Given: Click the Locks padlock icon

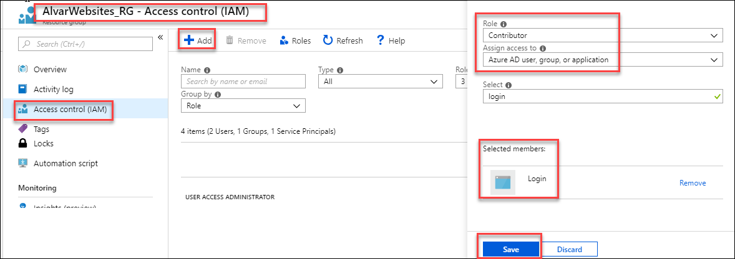Looking at the screenshot, I should click(x=23, y=144).
